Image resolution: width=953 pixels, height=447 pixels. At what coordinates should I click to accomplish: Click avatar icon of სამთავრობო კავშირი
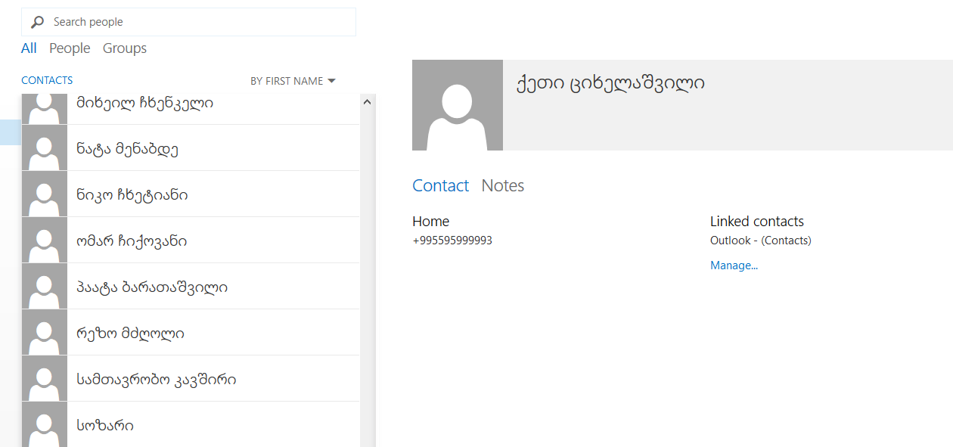pyautogui.click(x=45, y=379)
